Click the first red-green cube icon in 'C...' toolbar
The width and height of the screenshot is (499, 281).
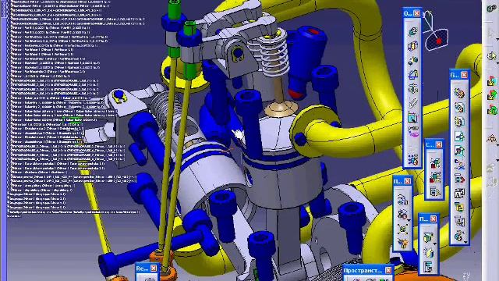click(x=434, y=163)
